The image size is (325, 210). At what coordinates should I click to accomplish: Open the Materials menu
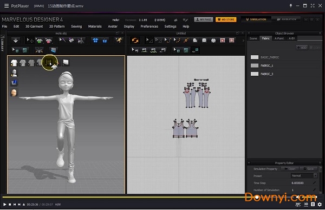pos(95,27)
